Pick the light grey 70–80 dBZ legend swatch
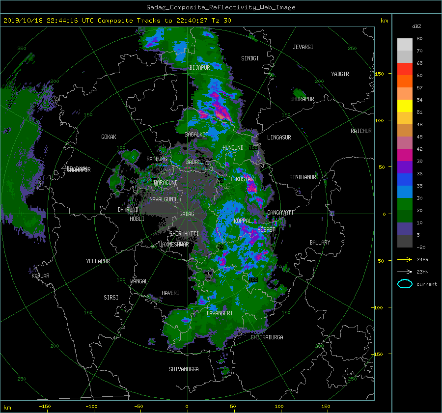The width and height of the screenshot is (442, 413). pyautogui.click(x=405, y=45)
